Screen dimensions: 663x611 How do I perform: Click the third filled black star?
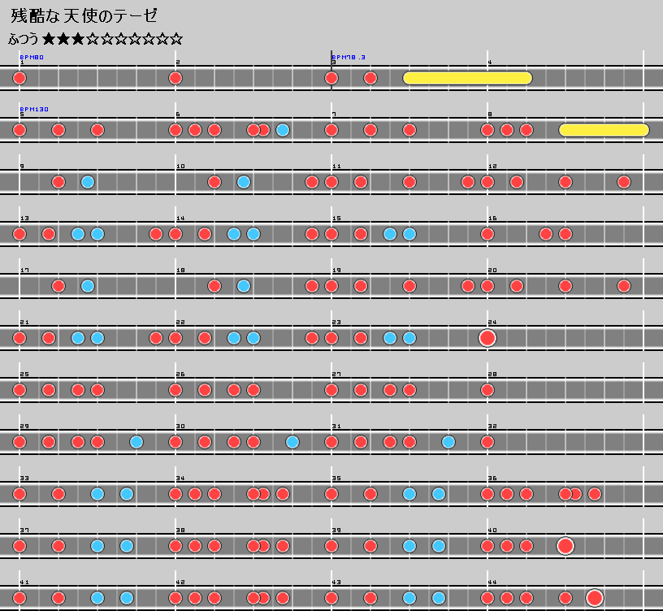(x=78, y=39)
